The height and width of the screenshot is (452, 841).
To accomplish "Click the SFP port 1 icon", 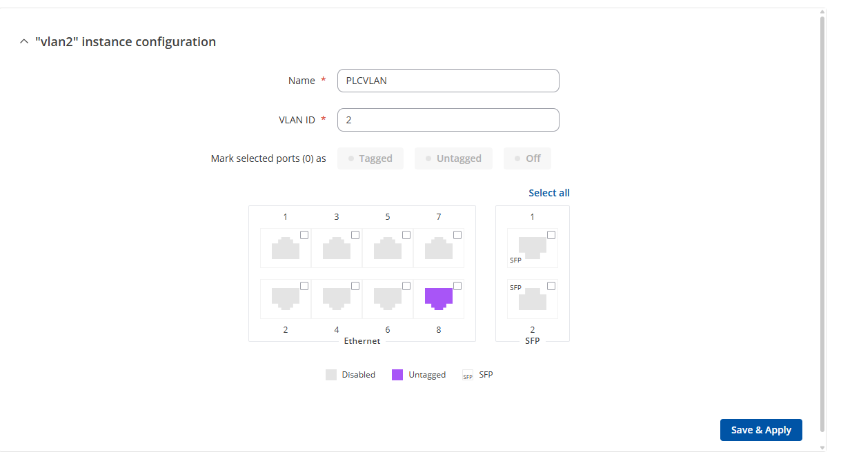I will (x=532, y=247).
